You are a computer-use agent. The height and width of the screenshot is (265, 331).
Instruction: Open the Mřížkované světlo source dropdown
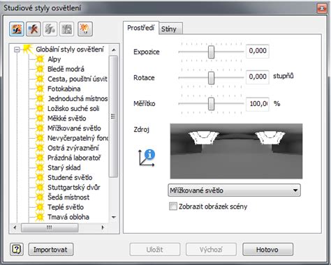234,190
